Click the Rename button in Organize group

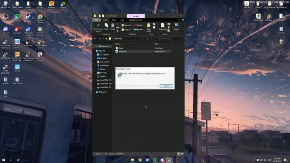pos(139,29)
